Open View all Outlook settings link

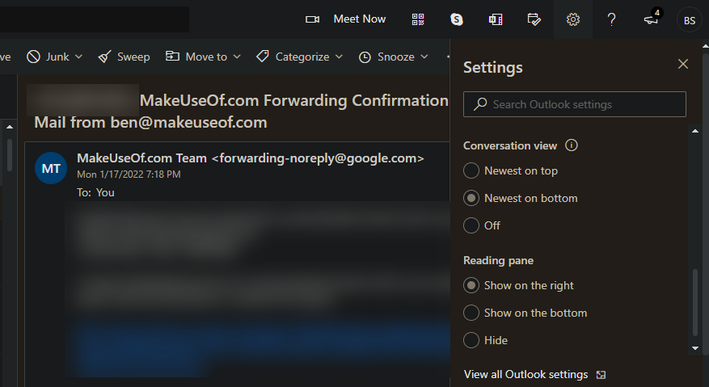(x=525, y=374)
